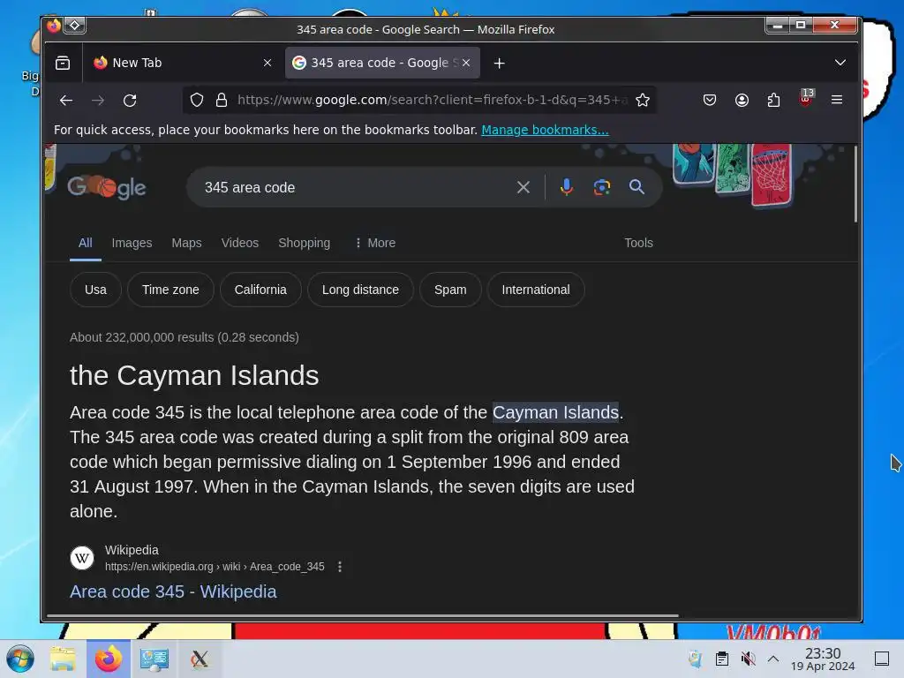This screenshot has height=678, width=904.
Task: Open uBlock extension icon with 13 badge
Action: coord(806,98)
